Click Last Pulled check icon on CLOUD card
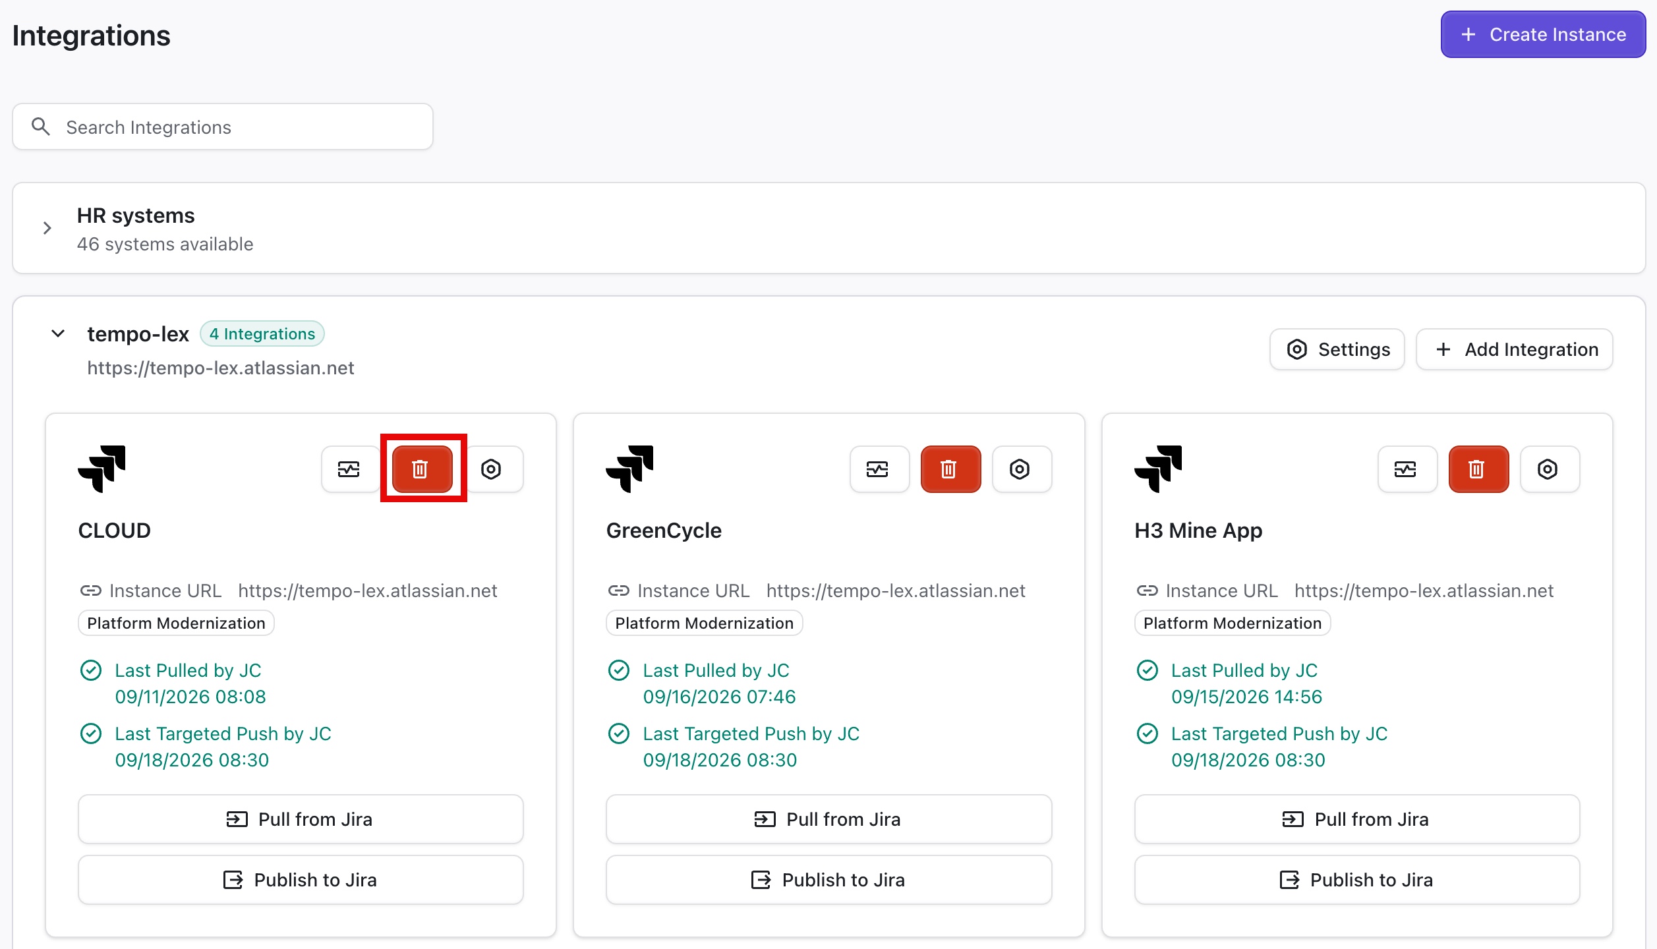 tap(91, 670)
